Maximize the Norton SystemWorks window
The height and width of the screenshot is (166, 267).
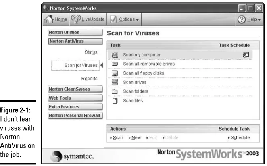[x=250, y=8]
